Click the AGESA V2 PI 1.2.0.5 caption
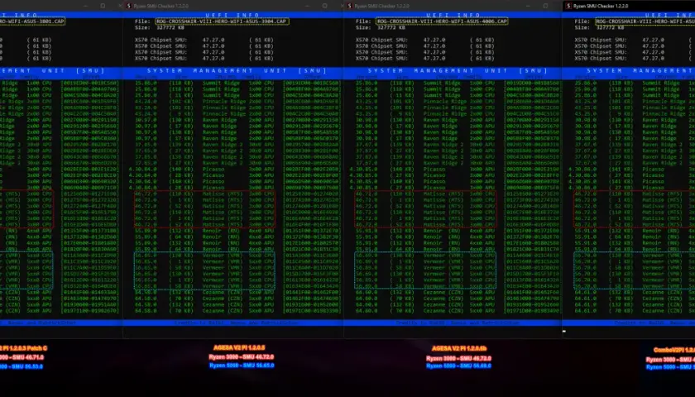Screen dimensions: 695x397 [239, 348]
